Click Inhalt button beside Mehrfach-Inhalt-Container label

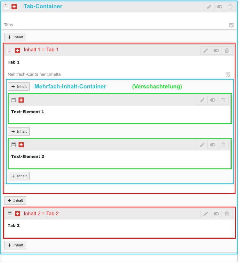(19, 87)
